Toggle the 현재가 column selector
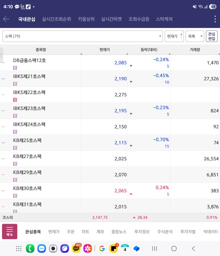Image resolution: width=220 pixels, height=256 pixels. click(174, 36)
